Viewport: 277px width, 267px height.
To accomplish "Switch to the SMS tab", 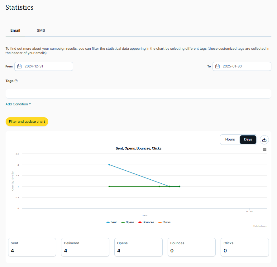I will click(41, 30).
